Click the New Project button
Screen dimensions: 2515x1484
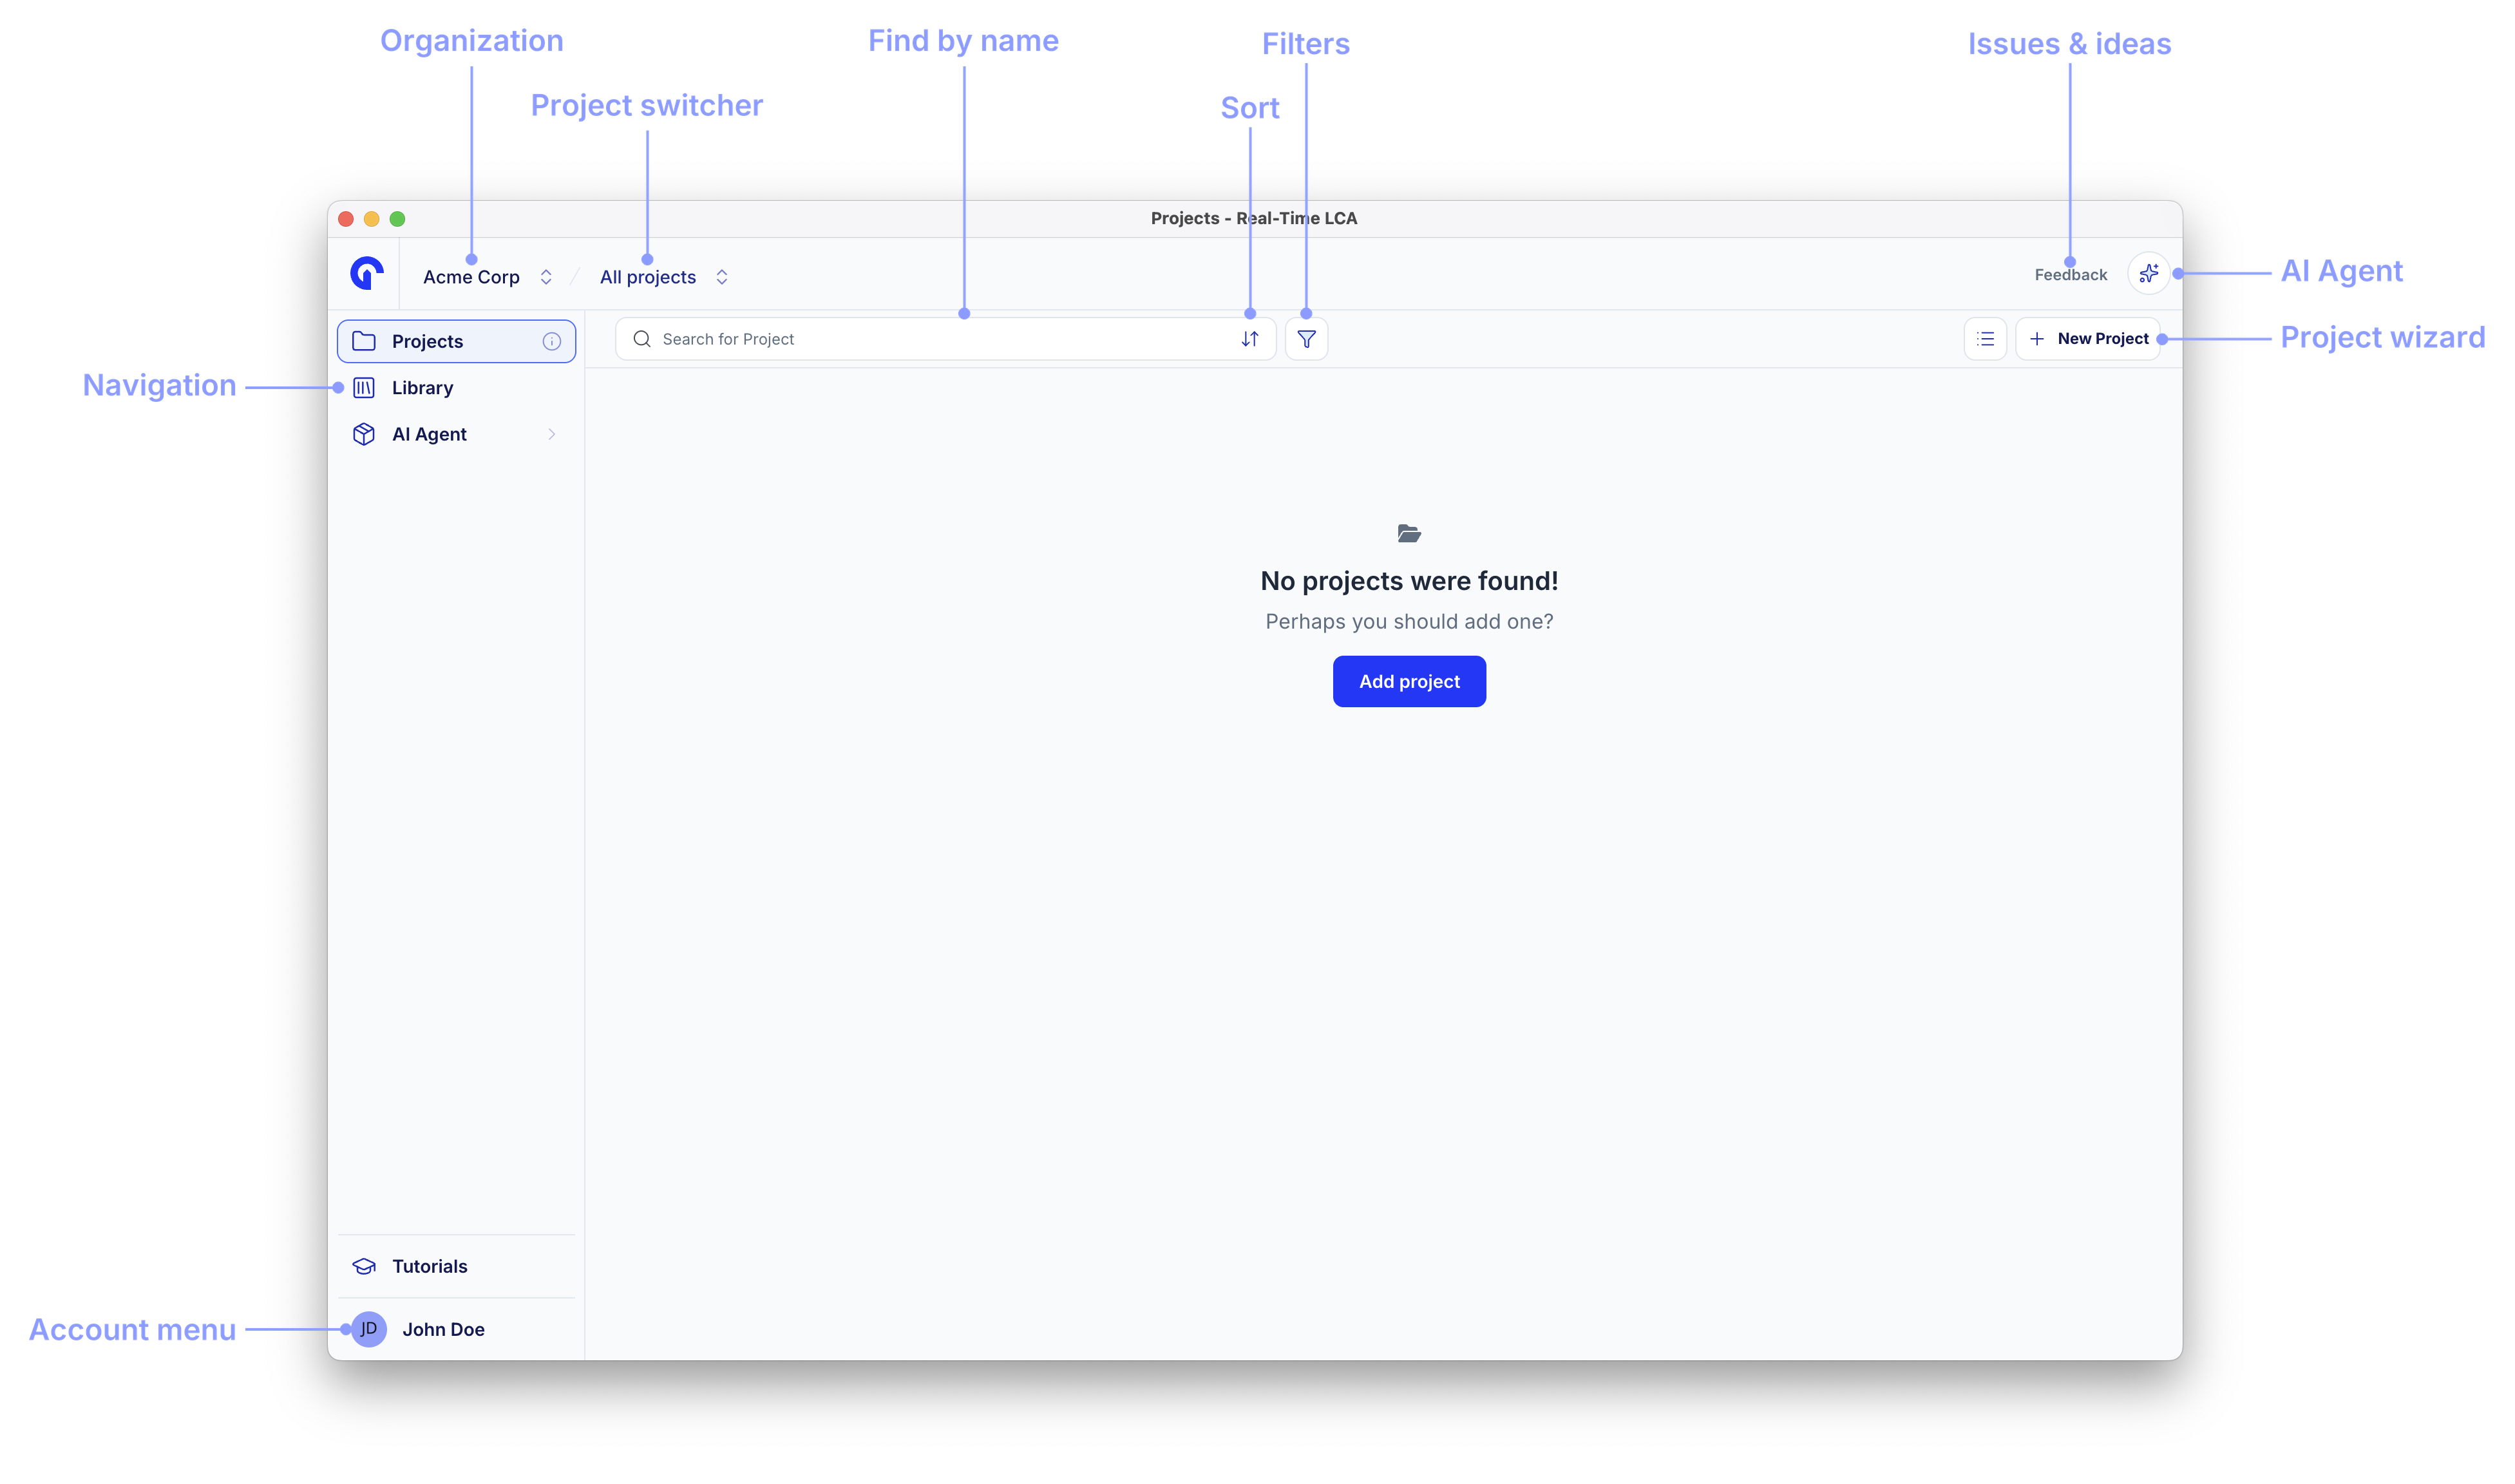tap(2088, 339)
